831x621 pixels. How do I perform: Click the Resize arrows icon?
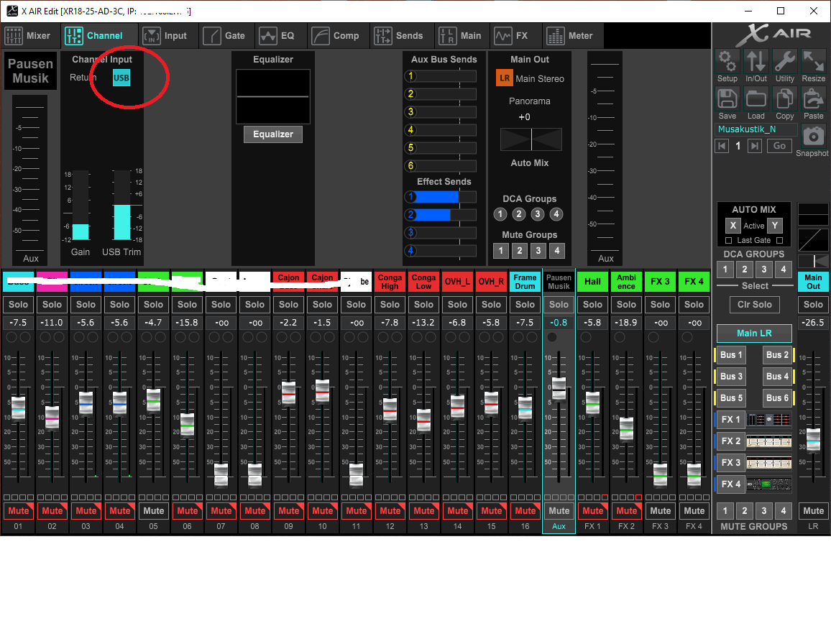pos(813,62)
